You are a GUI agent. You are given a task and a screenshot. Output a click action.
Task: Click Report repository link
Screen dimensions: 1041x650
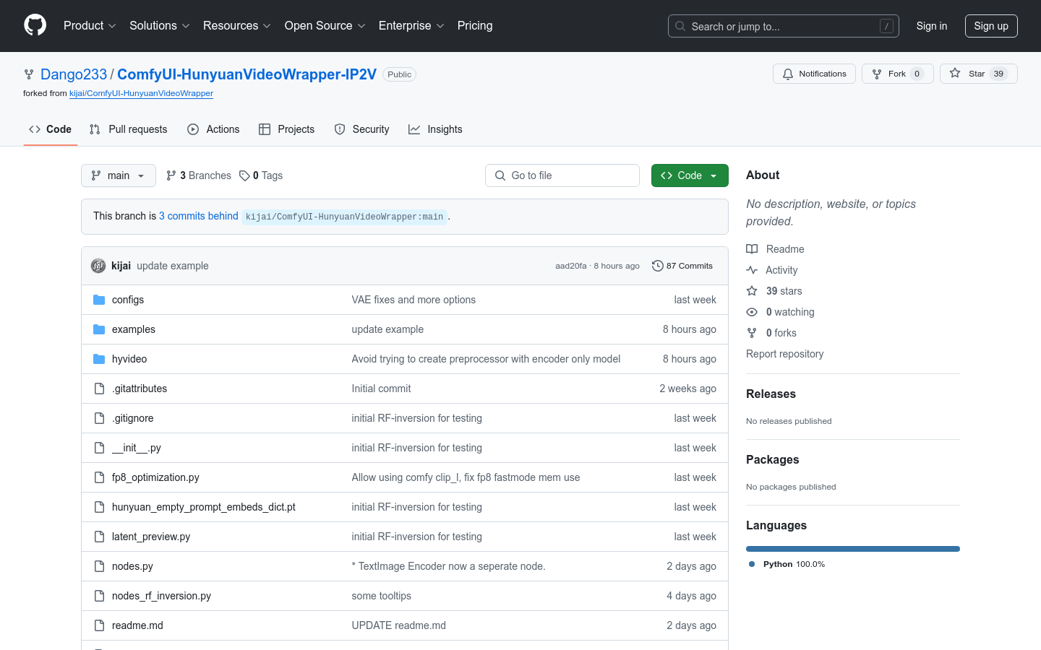[784, 354]
